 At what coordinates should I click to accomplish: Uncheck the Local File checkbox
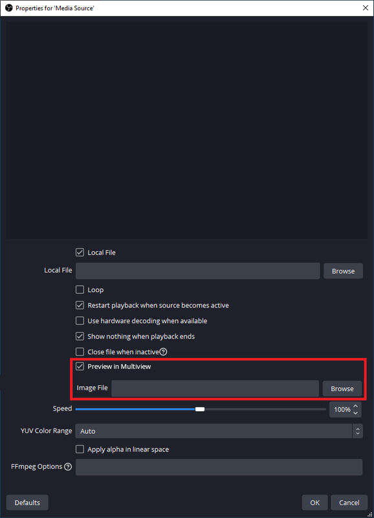[x=80, y=253]
